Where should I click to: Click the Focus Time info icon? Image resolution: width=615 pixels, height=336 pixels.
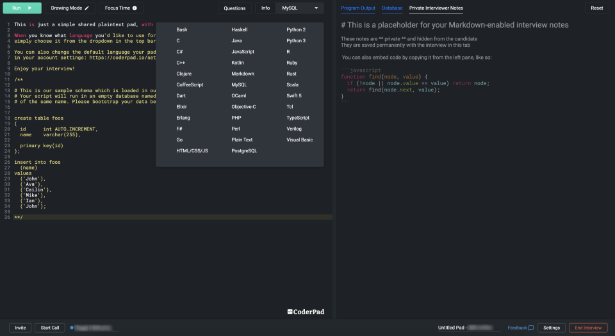(x=135, y=8)
